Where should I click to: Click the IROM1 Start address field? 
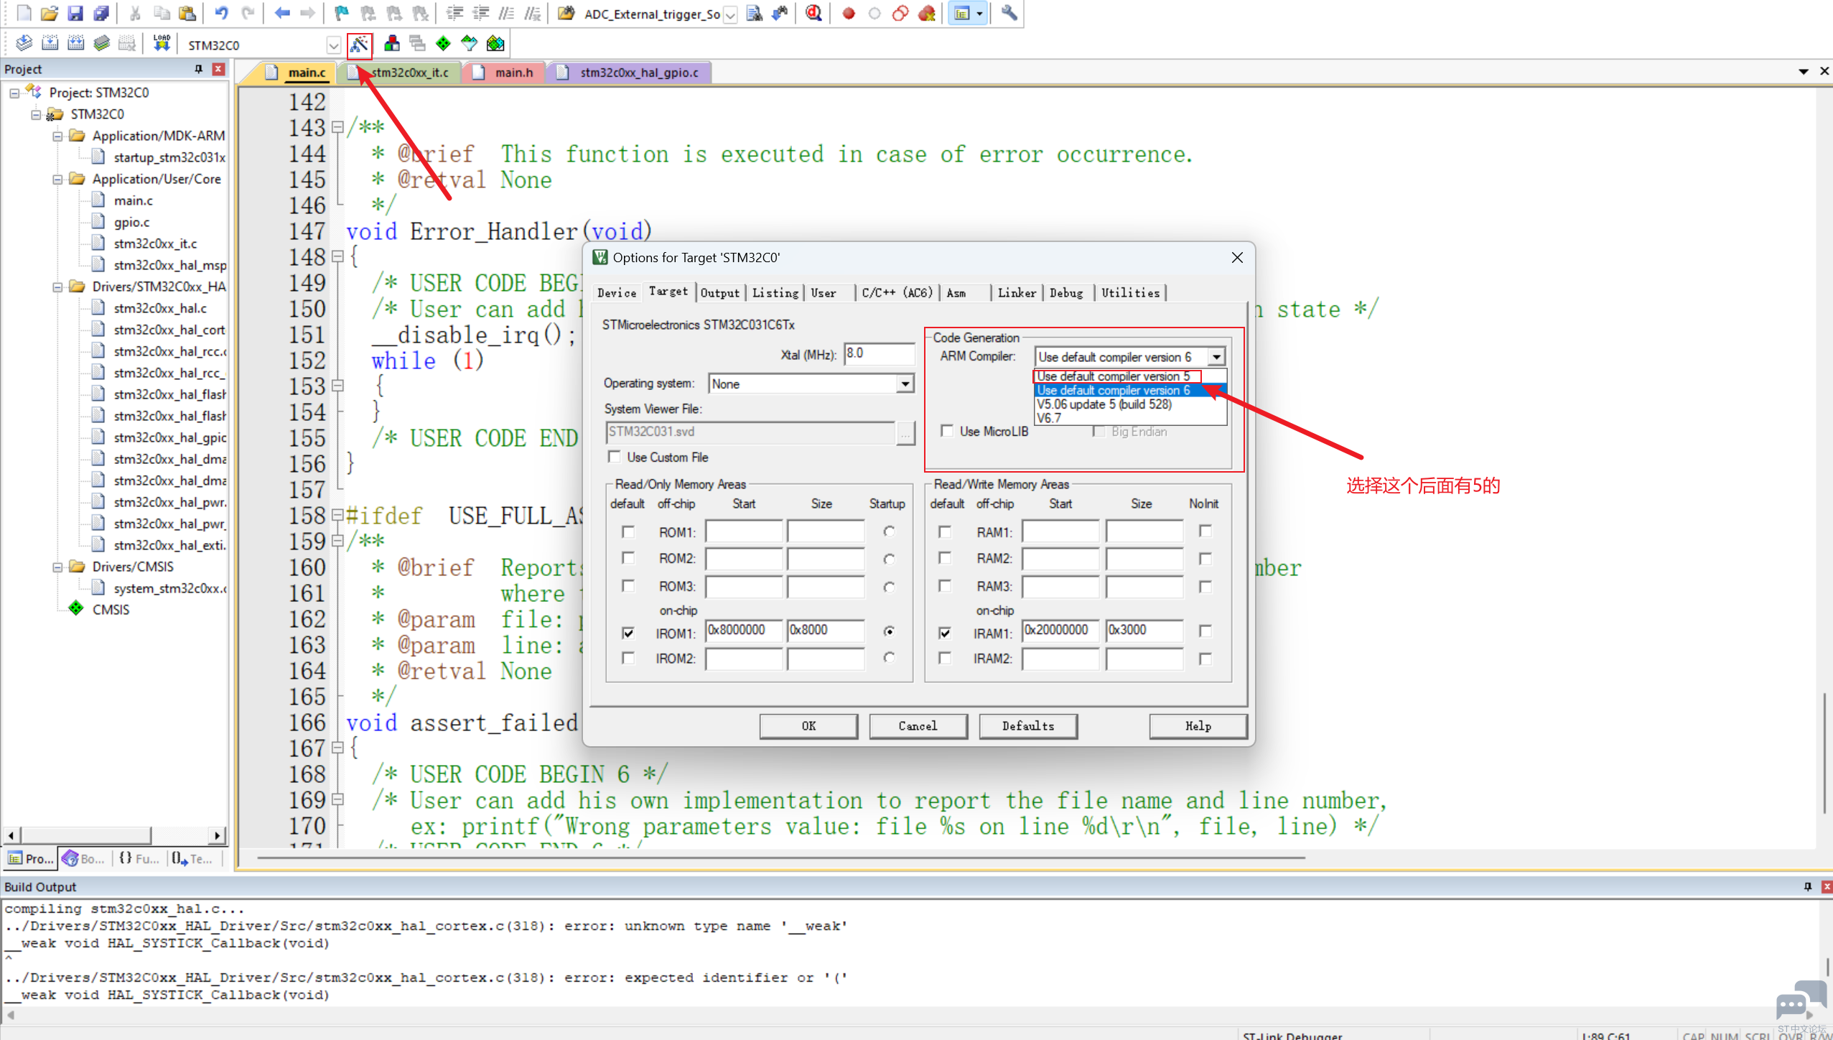pyautogui.click(x=743, y=630)
